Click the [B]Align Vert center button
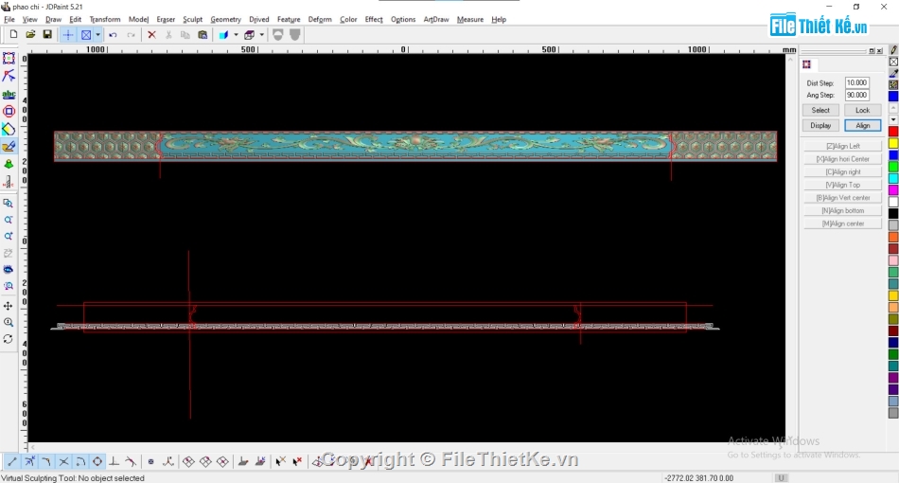Viewport: 899px width, 483px height. click(843, 197)
